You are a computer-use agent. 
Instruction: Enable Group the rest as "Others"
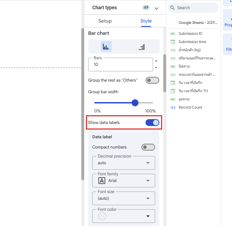click(x=152, y=80)
